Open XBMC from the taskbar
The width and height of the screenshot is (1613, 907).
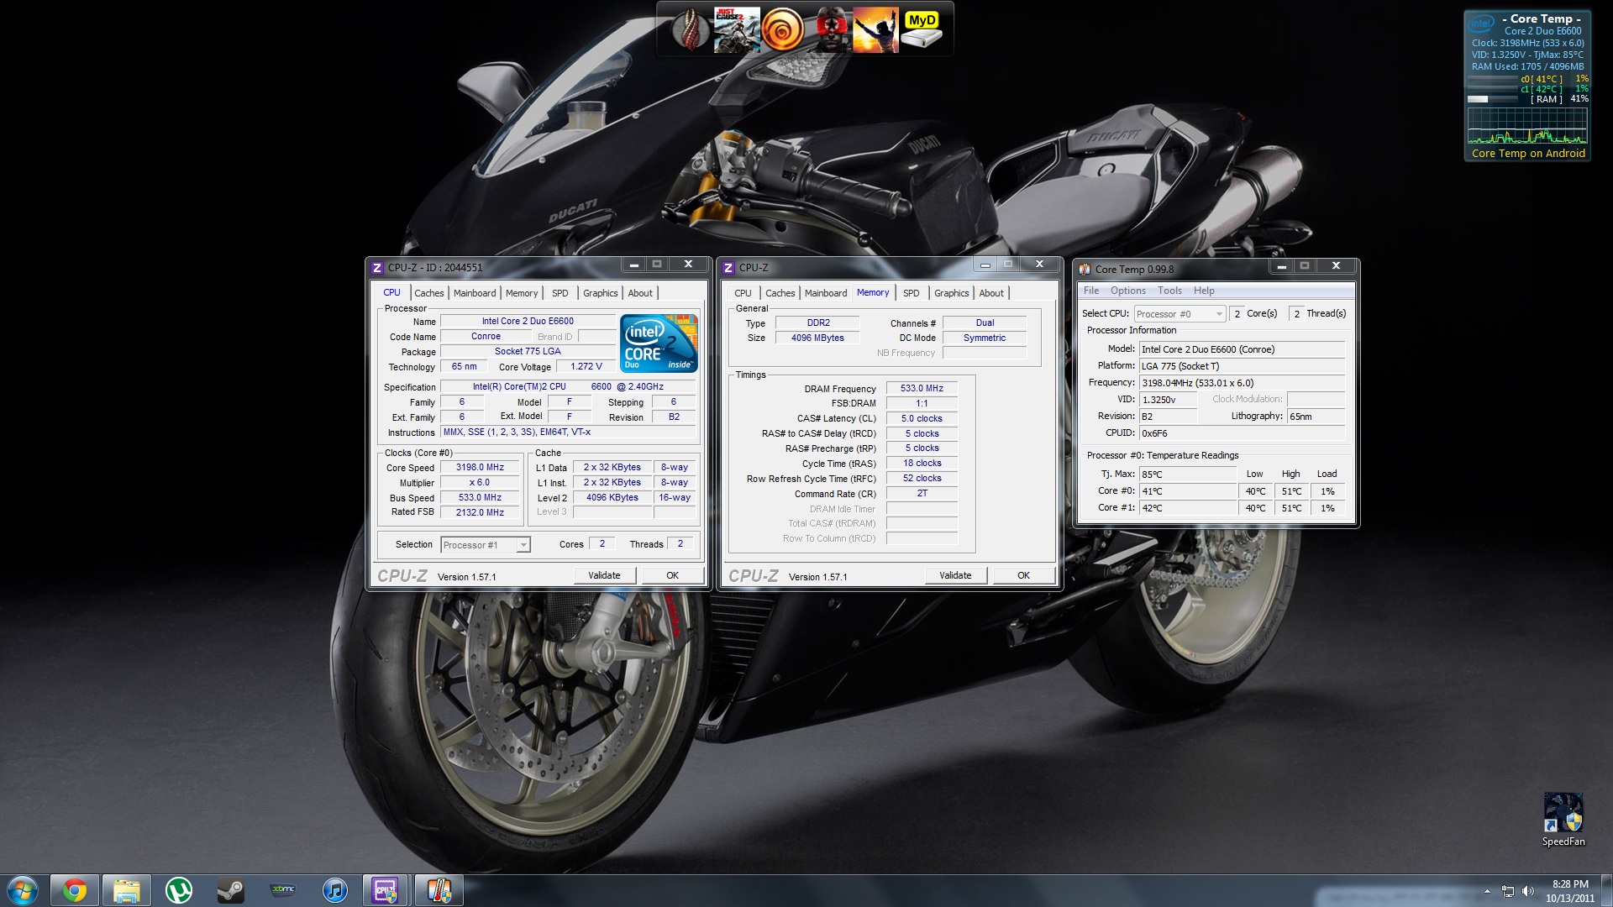282,890
